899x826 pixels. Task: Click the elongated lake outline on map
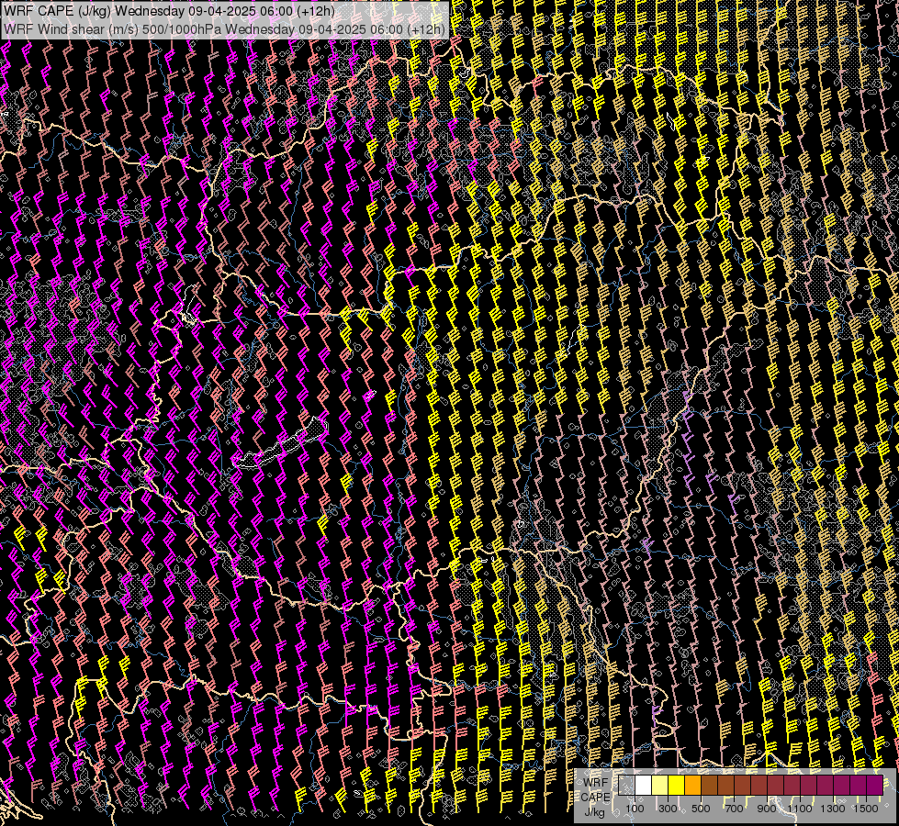[x=280, y=443]
